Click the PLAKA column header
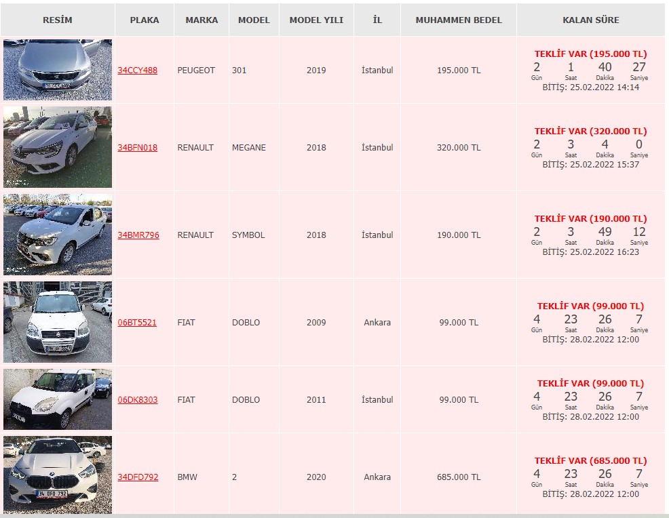 click(x=145, y=20)
